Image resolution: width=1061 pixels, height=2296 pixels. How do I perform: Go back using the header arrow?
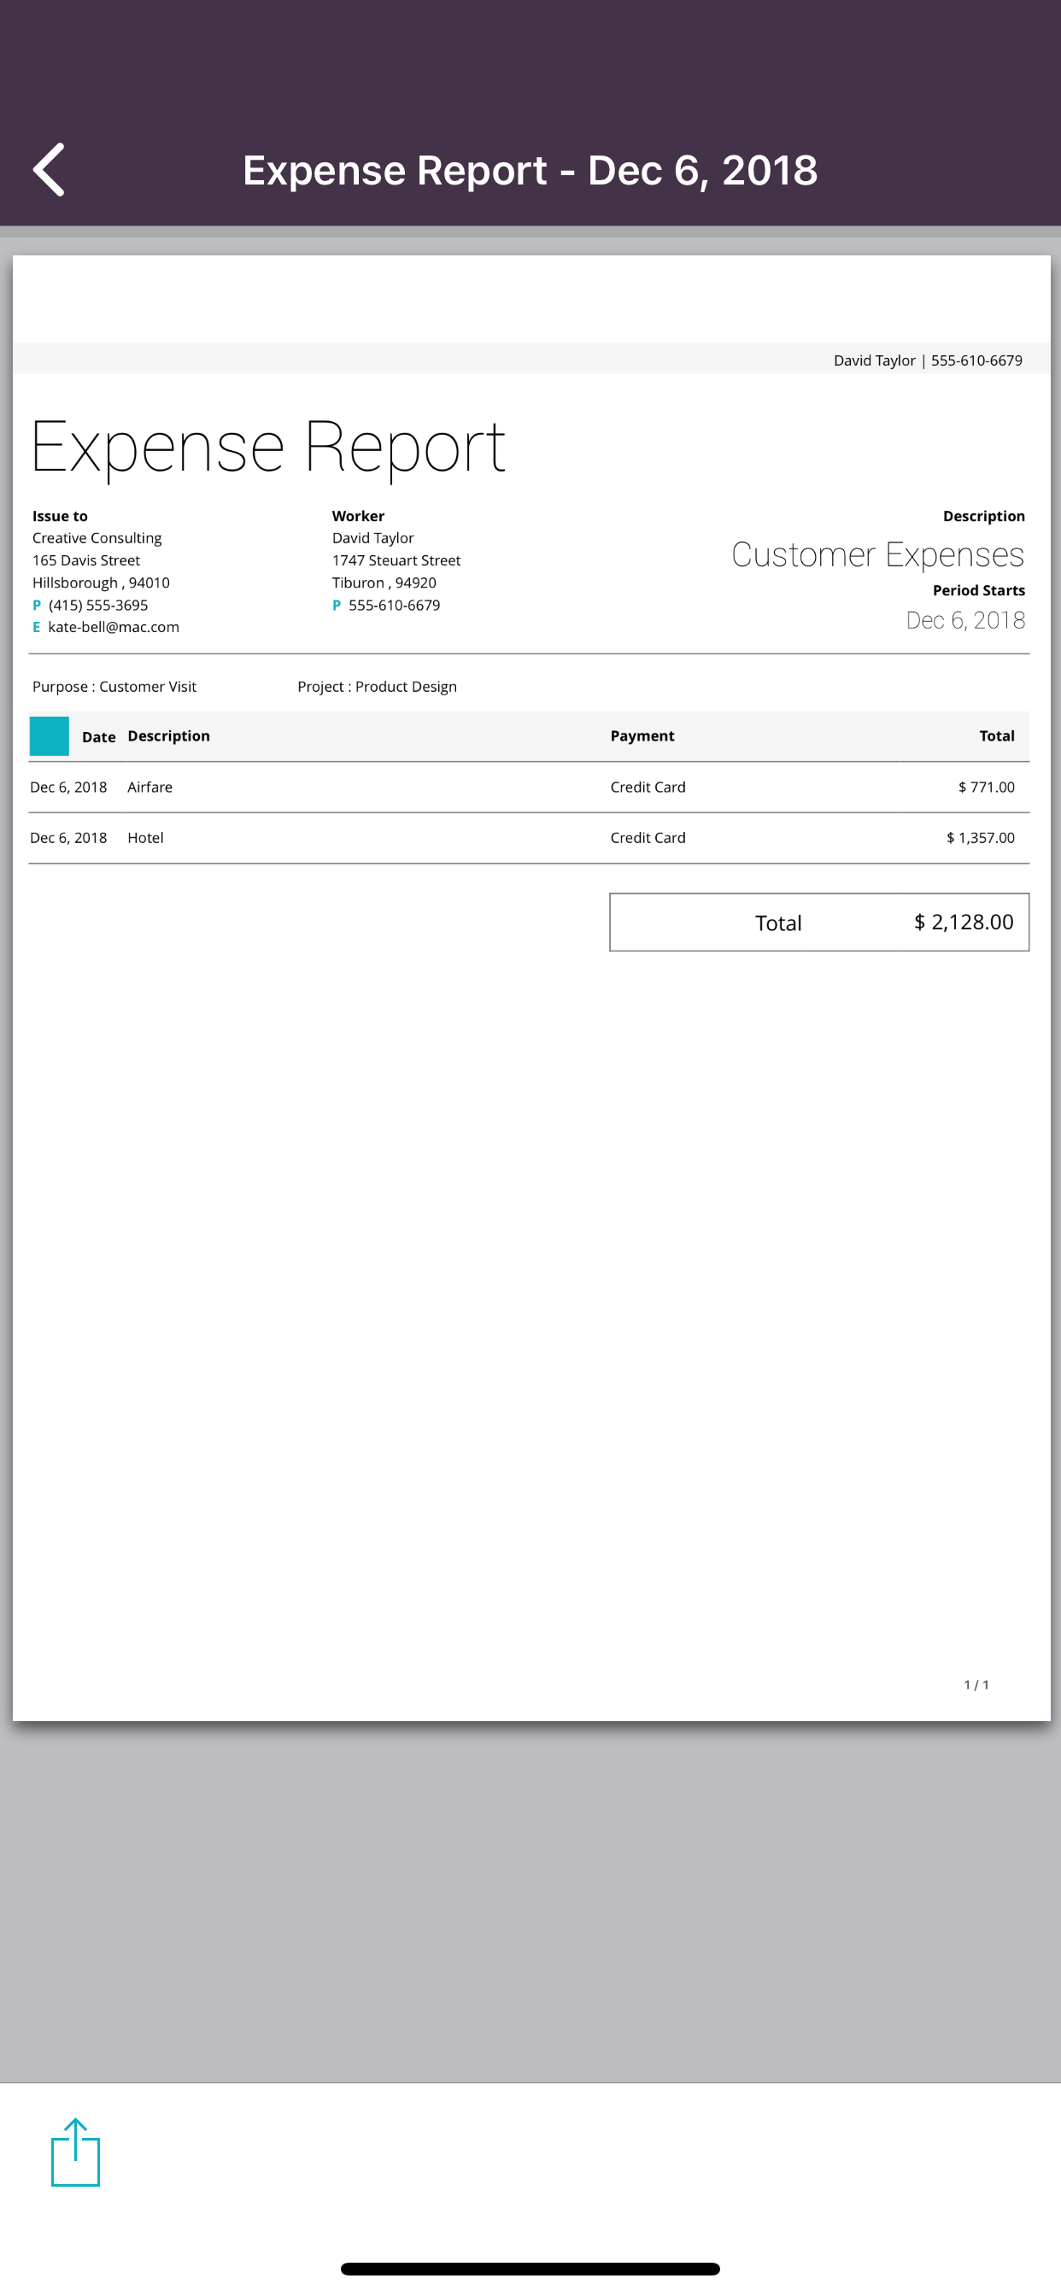pos(49,169)
